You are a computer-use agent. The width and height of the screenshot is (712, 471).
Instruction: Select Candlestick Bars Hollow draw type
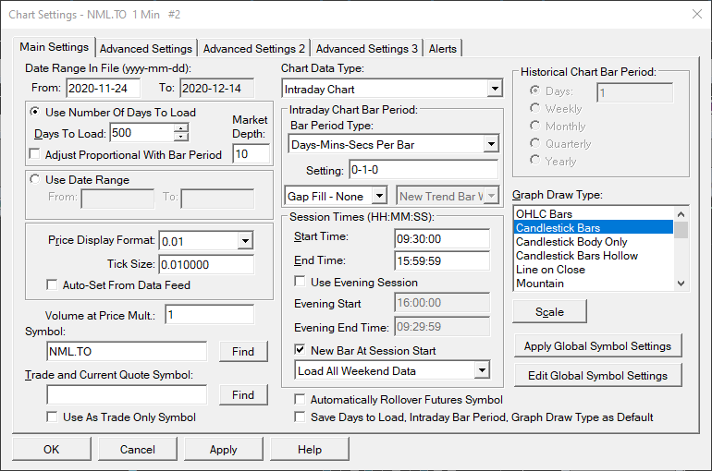tap(594, 255)
